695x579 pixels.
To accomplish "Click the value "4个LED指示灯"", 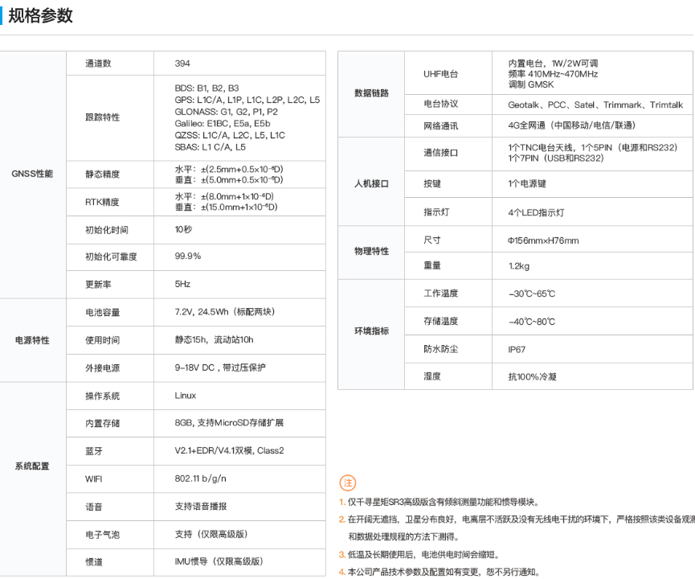I will [x=536, y=212].
